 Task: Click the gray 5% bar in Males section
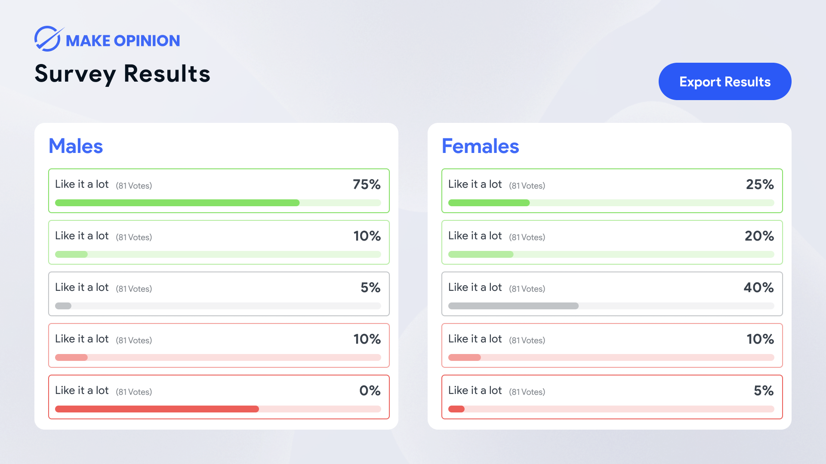[64, 306]
